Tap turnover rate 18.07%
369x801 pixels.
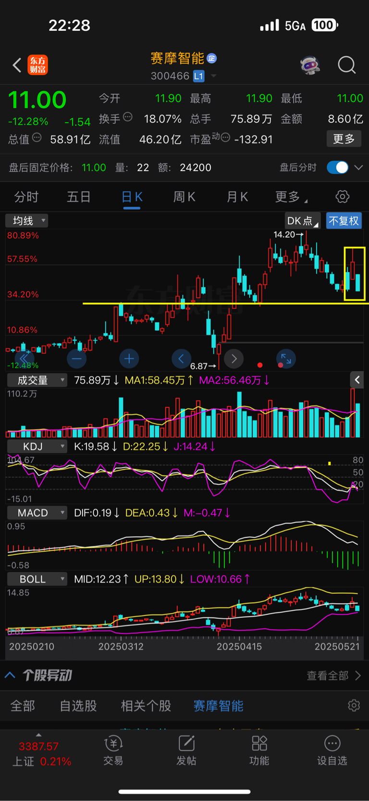162,118
